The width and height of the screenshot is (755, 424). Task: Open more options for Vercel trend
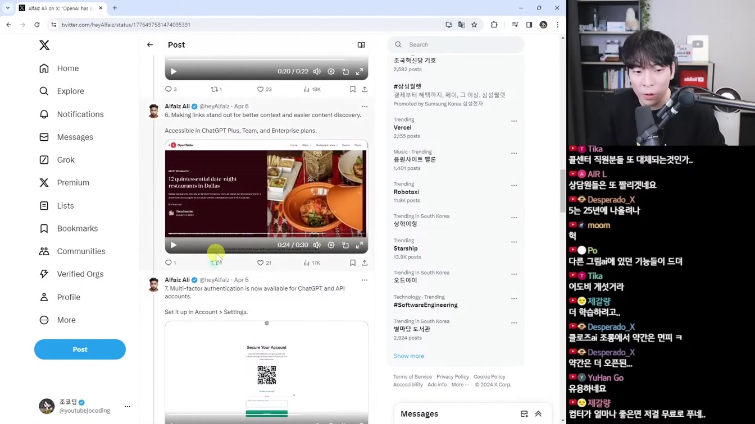click(514, 121)
